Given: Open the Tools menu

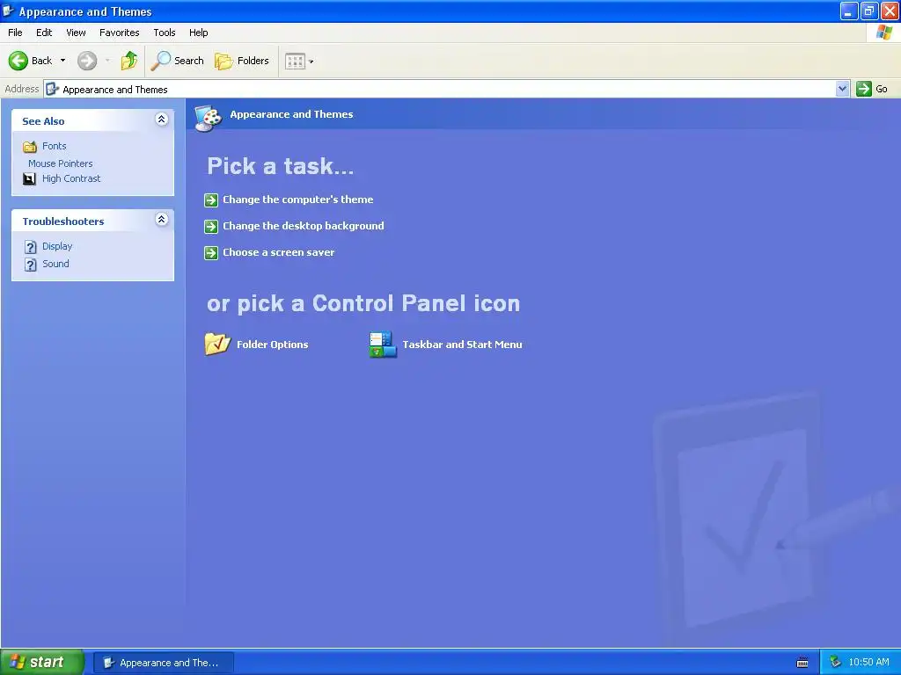Looking at the screenshot, I should (x=165, y=33).
